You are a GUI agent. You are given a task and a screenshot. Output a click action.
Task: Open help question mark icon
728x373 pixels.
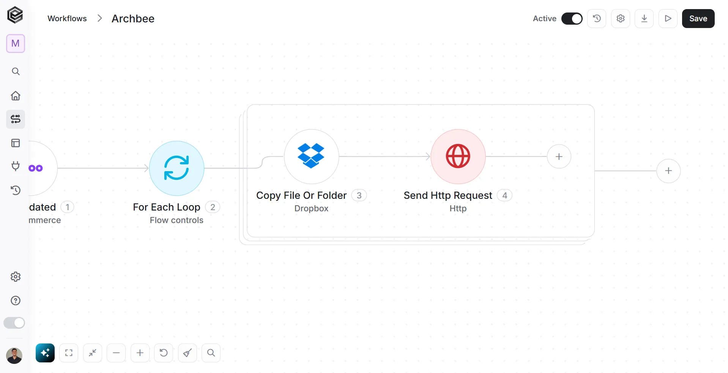click(16, 301)
